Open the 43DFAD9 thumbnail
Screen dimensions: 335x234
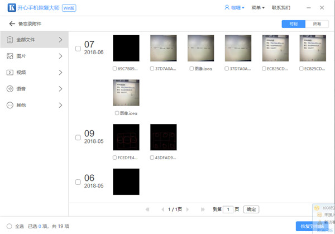(164, 137)
